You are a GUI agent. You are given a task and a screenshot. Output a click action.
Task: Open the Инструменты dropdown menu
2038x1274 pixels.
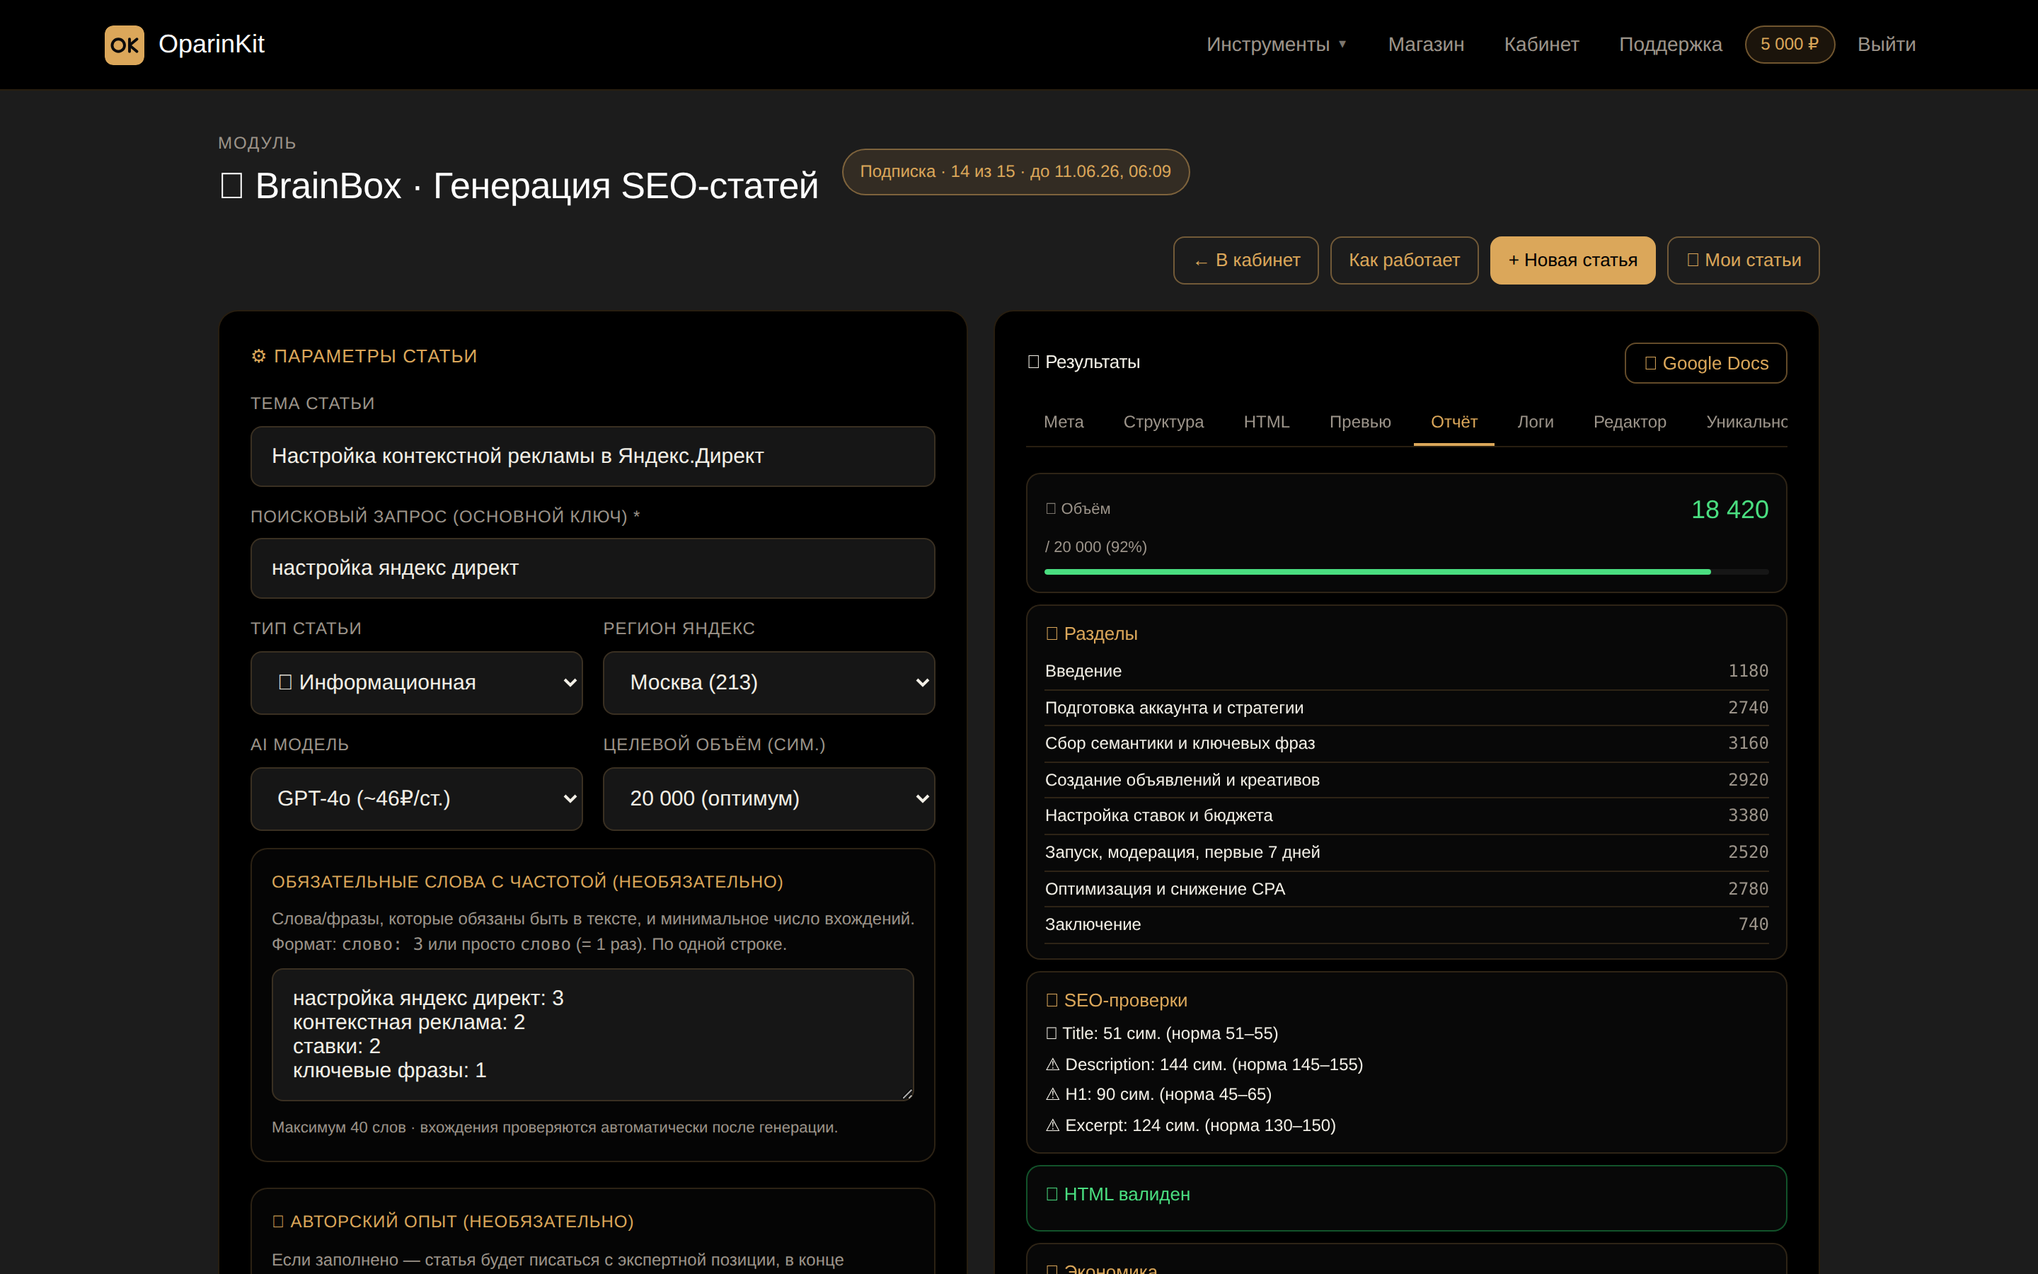click(x=1276, y=45)
